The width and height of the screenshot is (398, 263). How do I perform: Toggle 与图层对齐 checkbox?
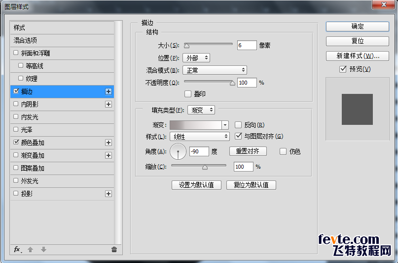tap(238, 136)
